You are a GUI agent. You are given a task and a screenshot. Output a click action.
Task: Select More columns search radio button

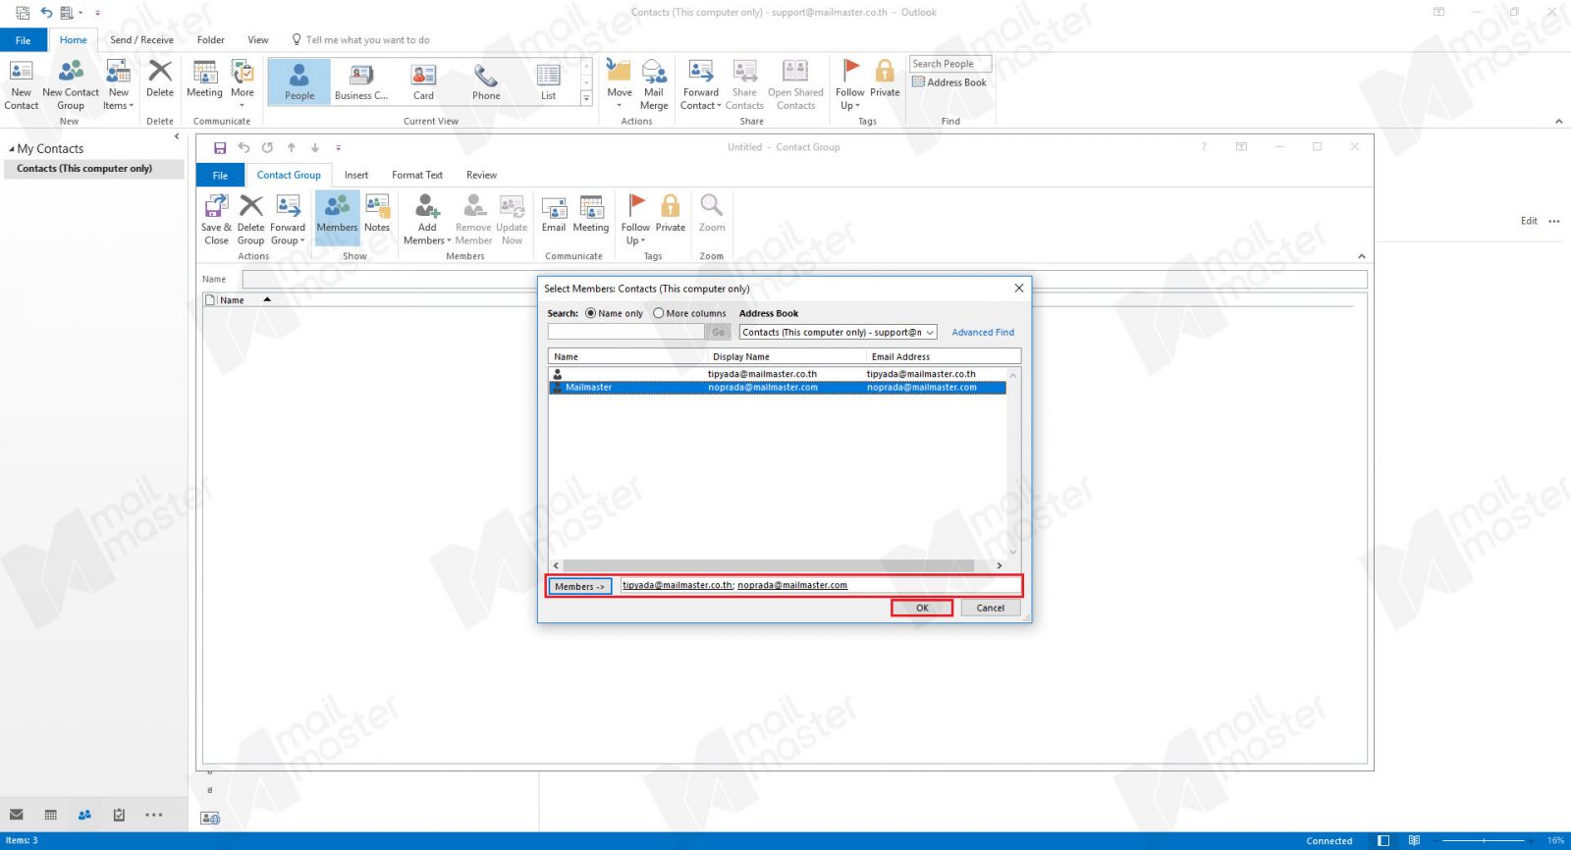pyautogui.click(x=659, y=313)
